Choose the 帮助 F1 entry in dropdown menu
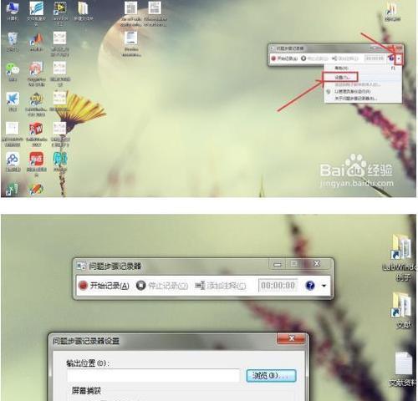This screenshot has width=418, height=401. 362,68
